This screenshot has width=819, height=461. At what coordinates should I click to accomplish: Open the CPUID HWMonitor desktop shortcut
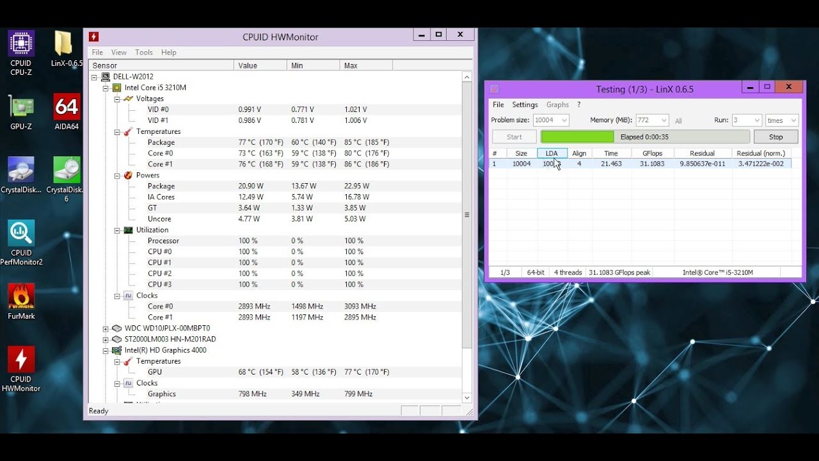tap(21, 369)
